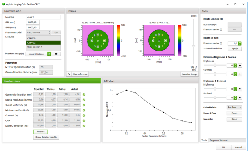
Task: Click the Geometric distortion pass checkmark icon
Action: [x=84, y=95]
